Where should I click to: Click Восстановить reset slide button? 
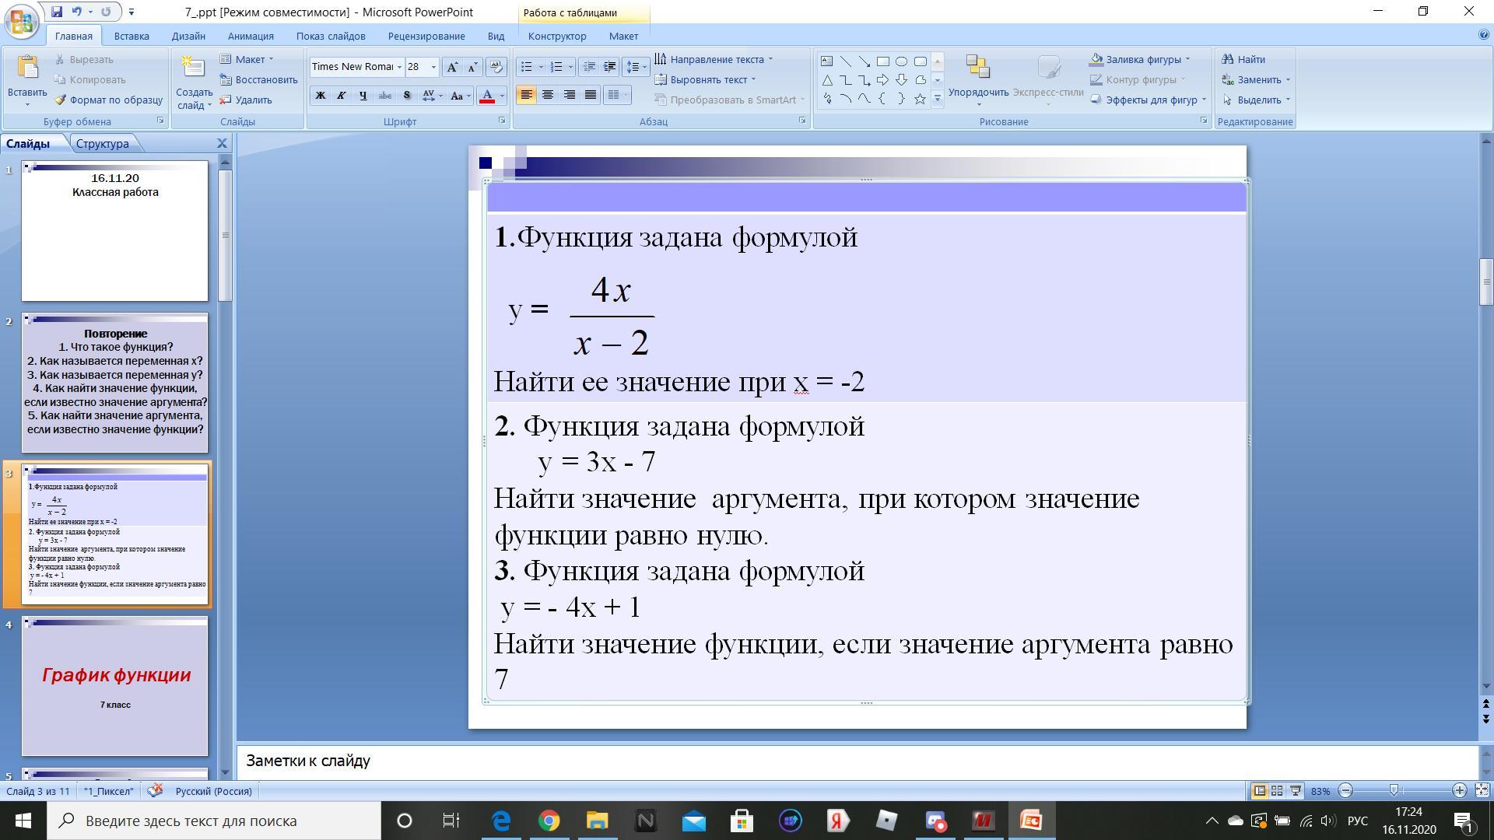tap(259, 79)
